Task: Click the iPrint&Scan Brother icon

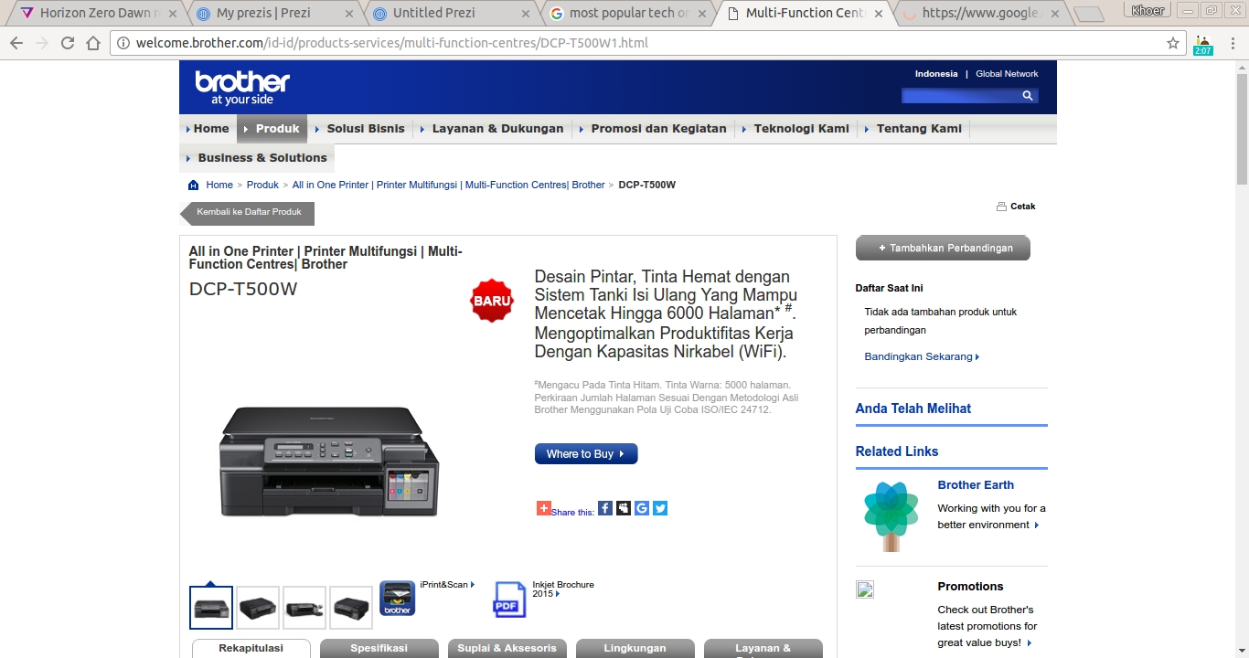Action: click(x=398, y=598)
